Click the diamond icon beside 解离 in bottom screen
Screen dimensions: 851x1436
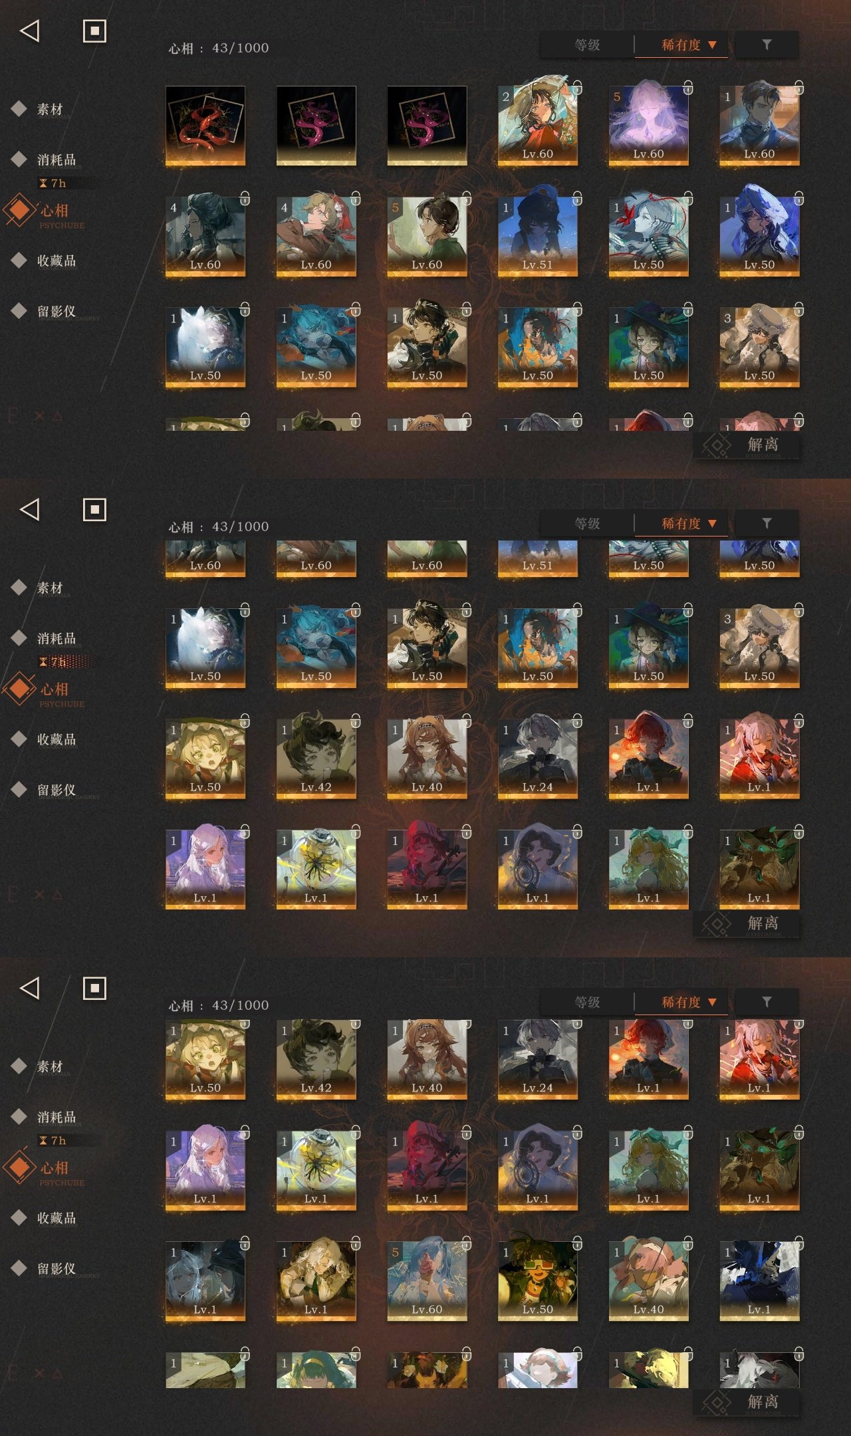717,1403
